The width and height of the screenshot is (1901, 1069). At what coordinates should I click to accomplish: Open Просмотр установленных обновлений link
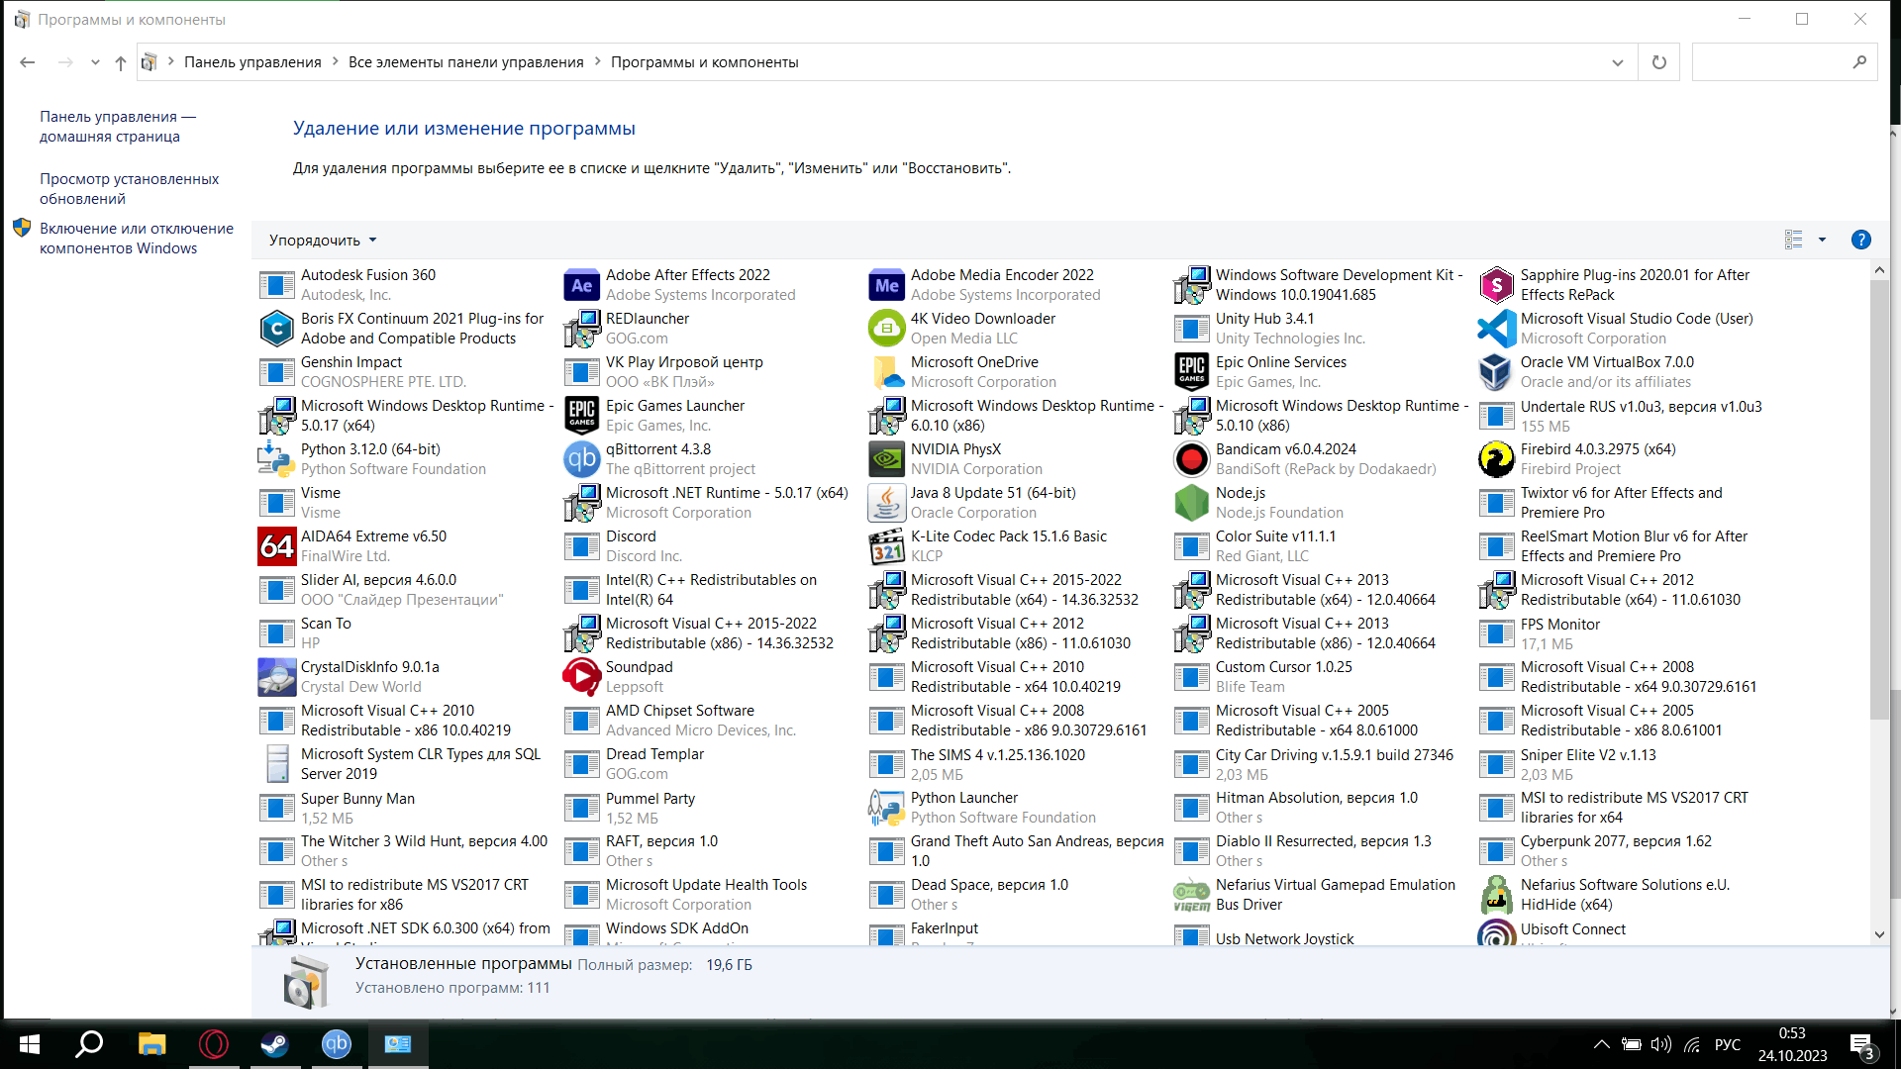[x=130, y=189]
